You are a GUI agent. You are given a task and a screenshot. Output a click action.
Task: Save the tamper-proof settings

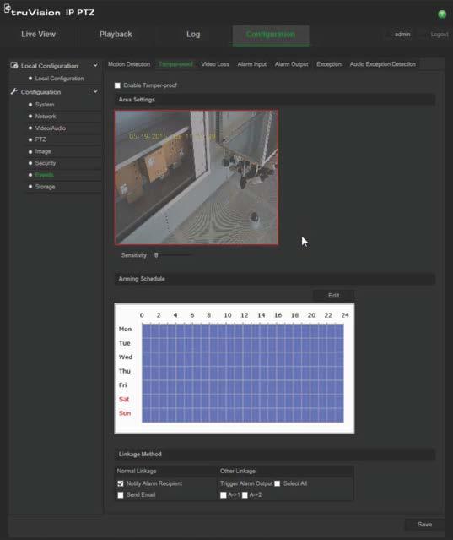pyautogui.click(x=424, y=525)
